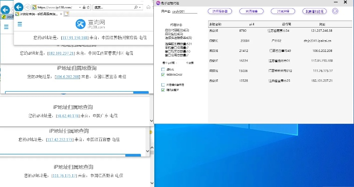Open a new tab in Internet Explorer
The width and height of the screenshot is (354, 187).
(x=66, y=15)
